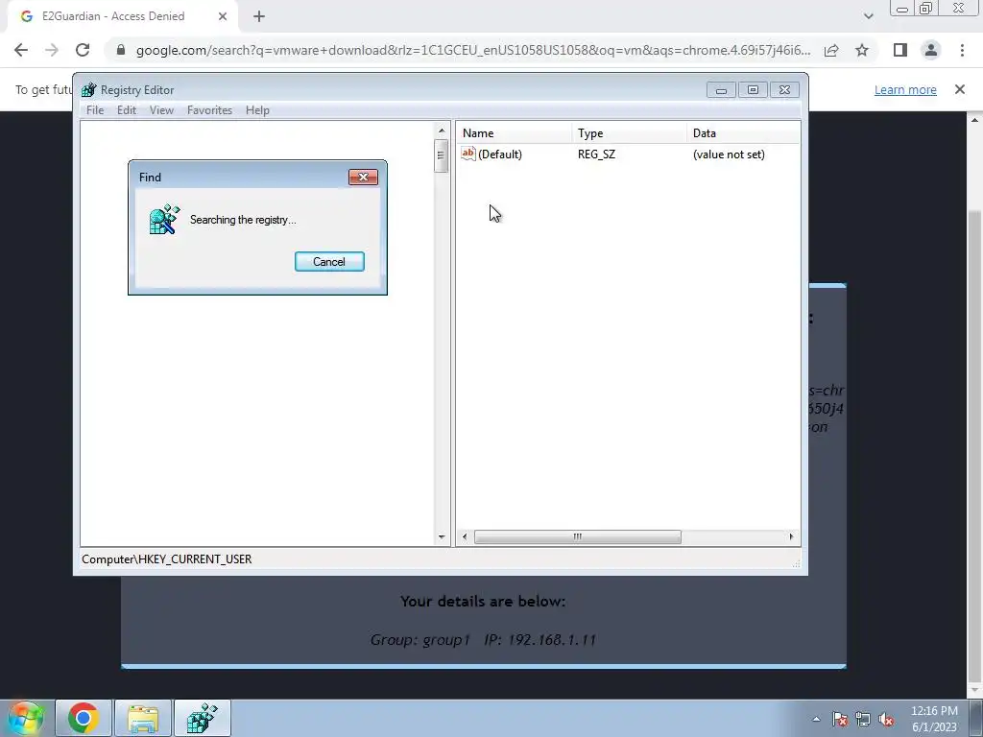The width and height of the screenshot is (983, 737).
Task: Toggle the Chrome side panel
Action: tap(900, 50)
